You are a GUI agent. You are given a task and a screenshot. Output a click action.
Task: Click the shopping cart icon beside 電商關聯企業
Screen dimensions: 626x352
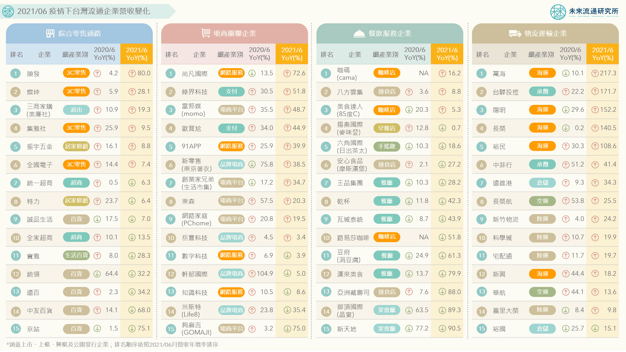[x=205, y=33]
